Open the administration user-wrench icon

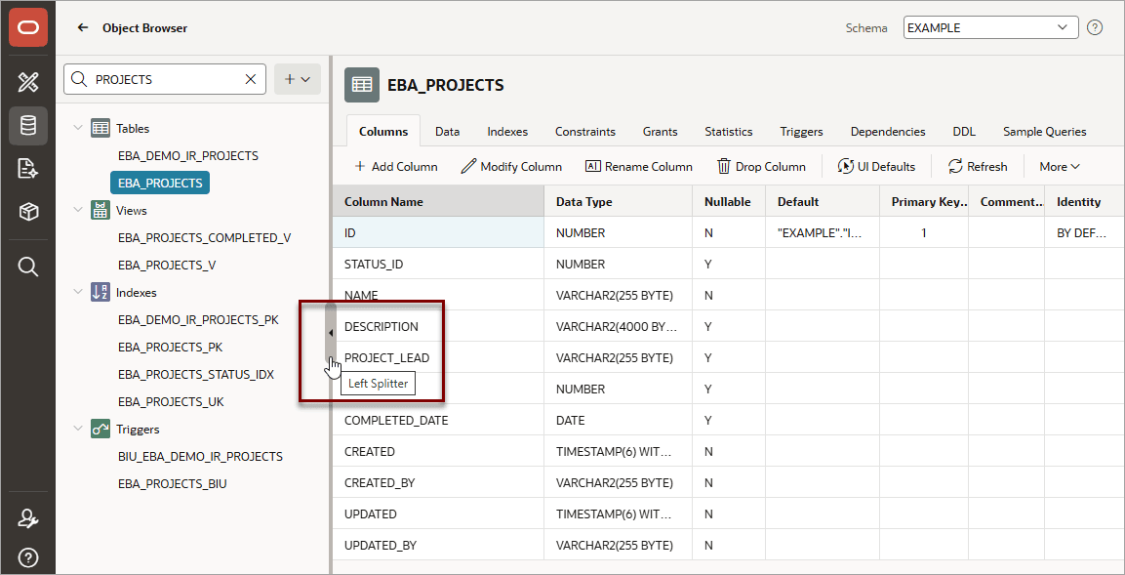(28, 519)
